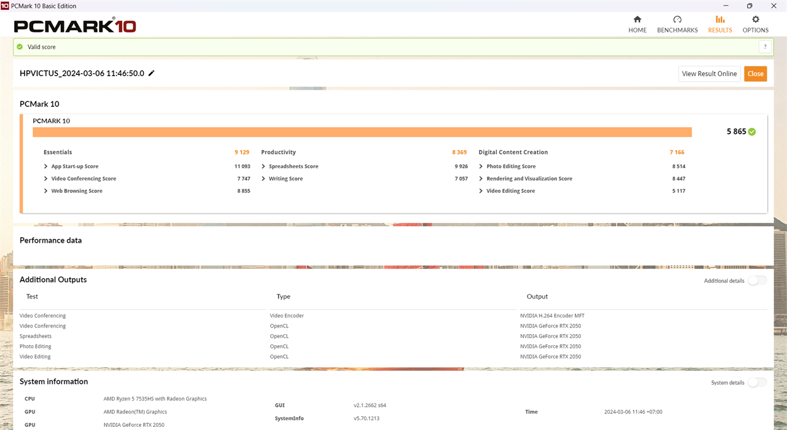Screen dimensions: 787x430
Task: Open the BENCHMARKS section
Action: [x=677, y=25]
